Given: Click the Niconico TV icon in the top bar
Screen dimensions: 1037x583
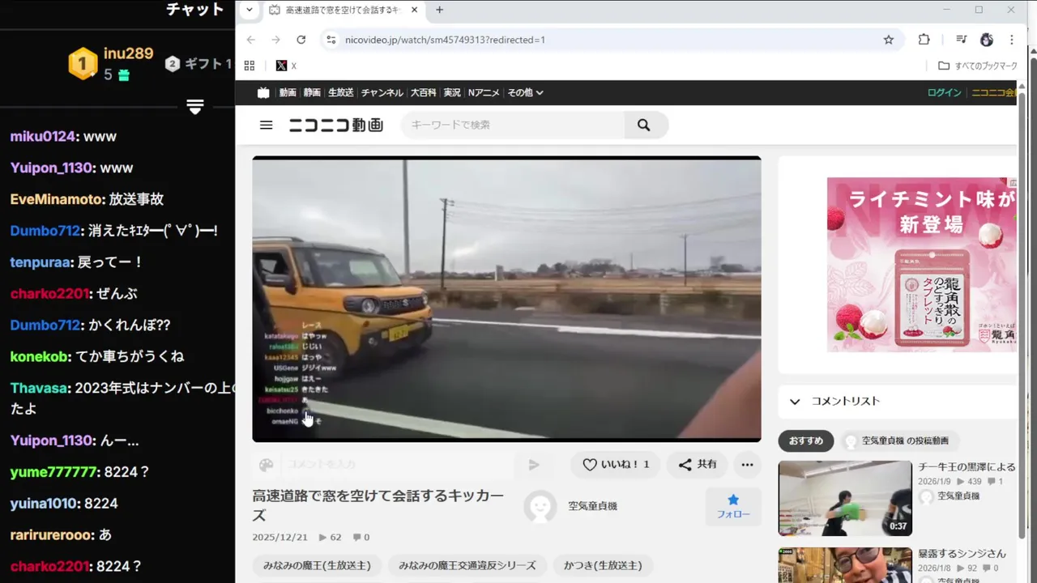Looking at the screenshot, I should pyautogui.click(x=263, y=92).
